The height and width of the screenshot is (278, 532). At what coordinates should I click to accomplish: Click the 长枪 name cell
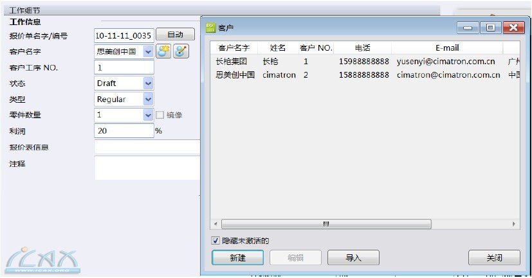tap(270, 61)
